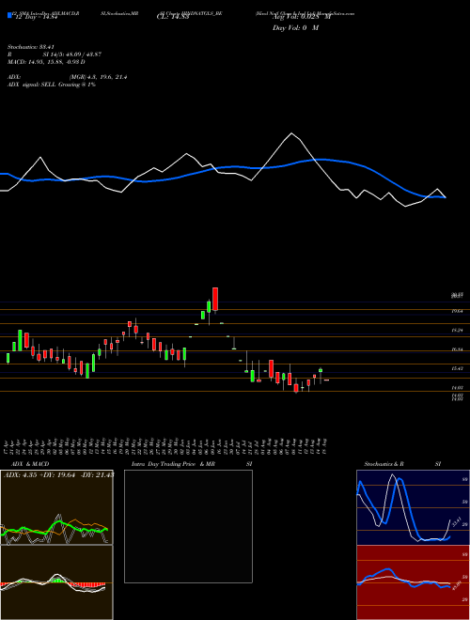Click the 15.43 price axis label

click(x=458, y=368)
